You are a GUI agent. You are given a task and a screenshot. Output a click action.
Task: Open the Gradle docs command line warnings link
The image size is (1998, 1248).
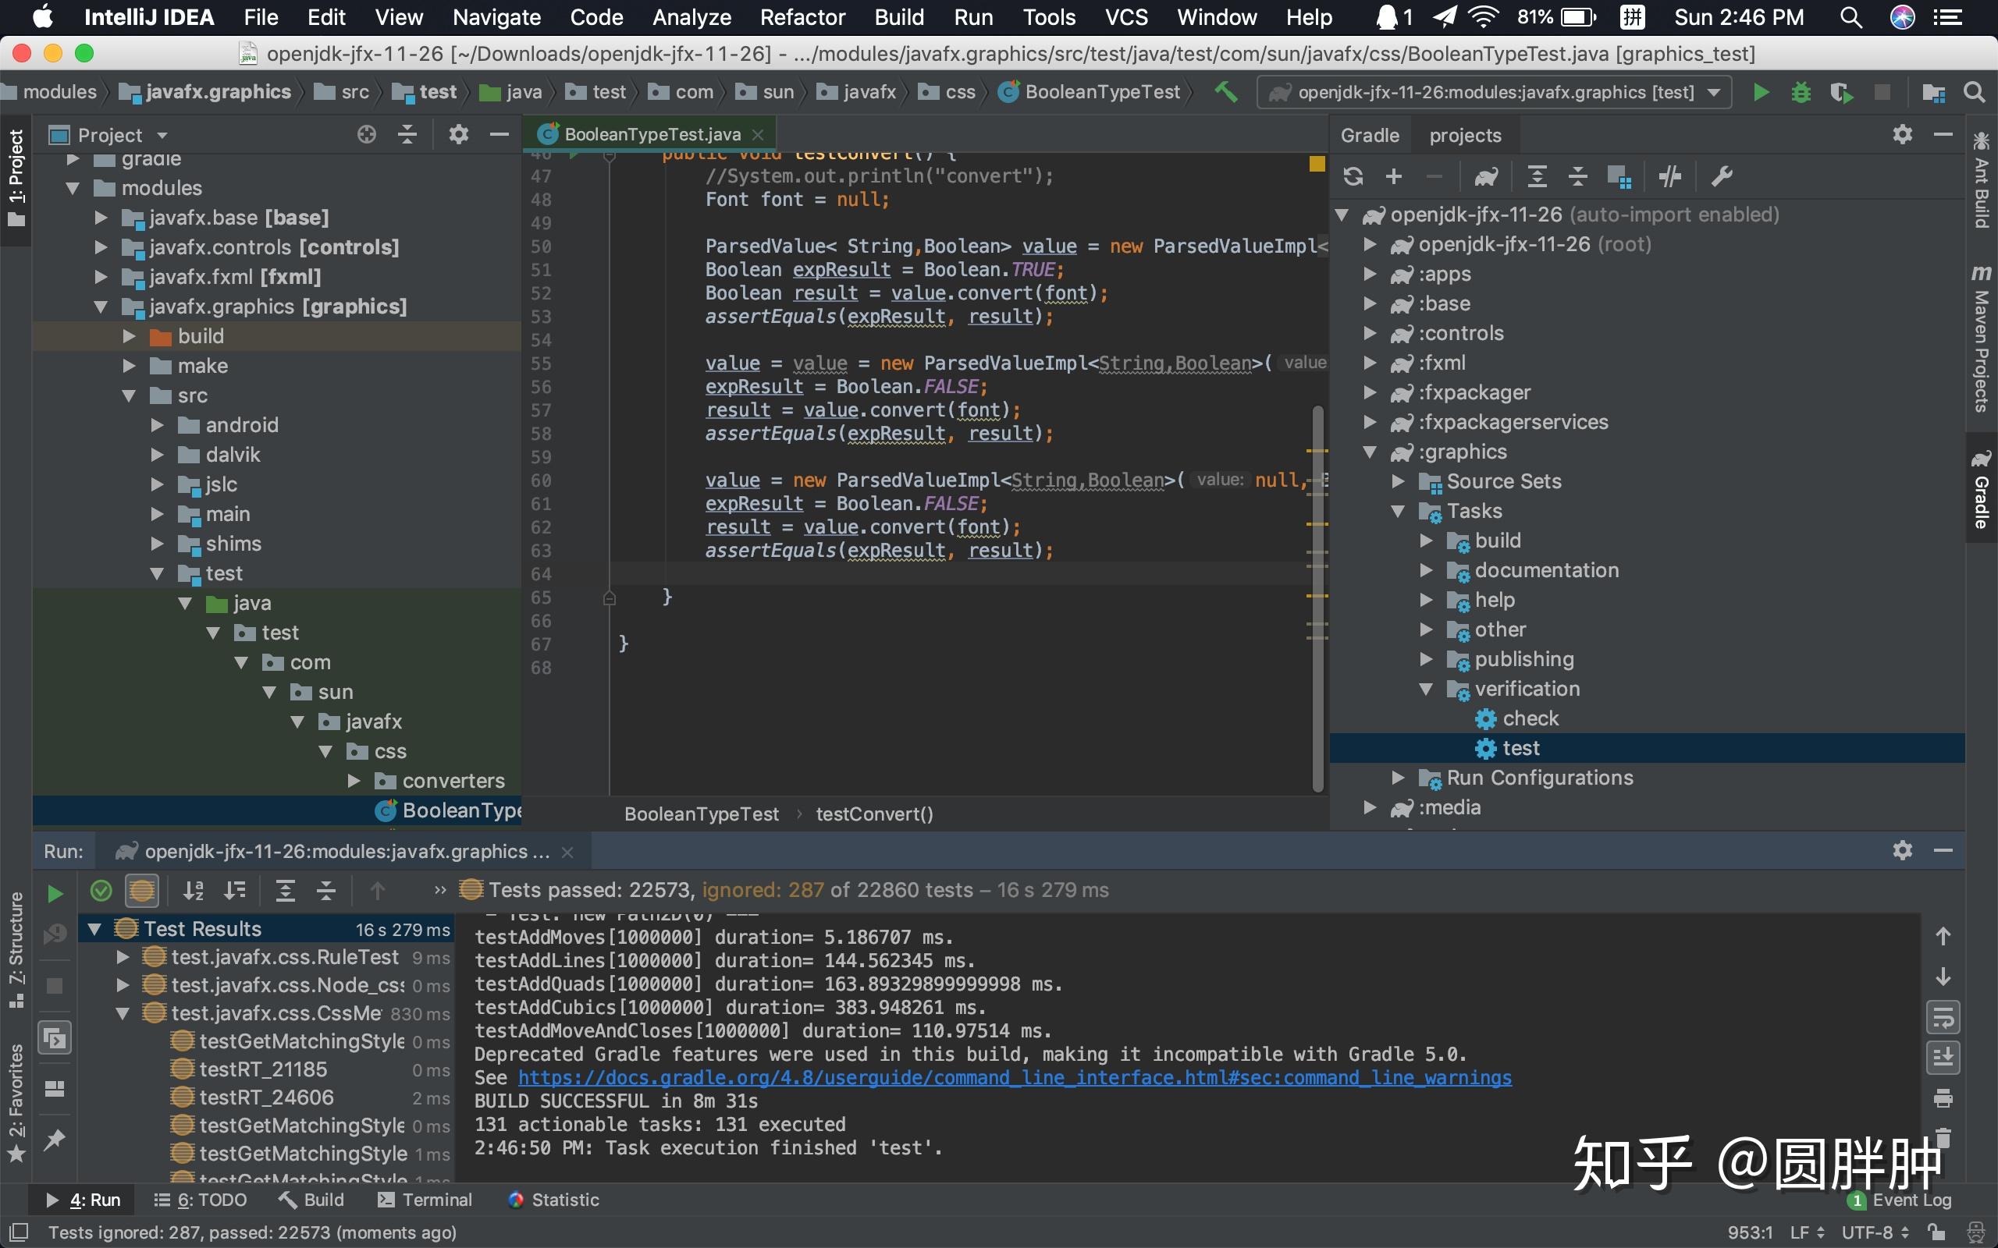click(x=1015, y=1078)
